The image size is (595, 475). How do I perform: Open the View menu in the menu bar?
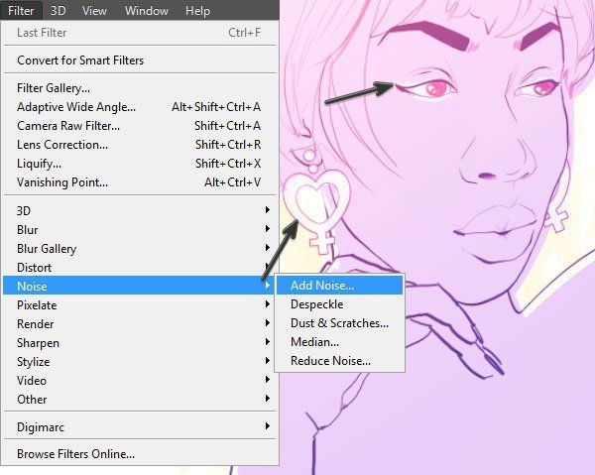pyautogui.click(x=94, y=10)
